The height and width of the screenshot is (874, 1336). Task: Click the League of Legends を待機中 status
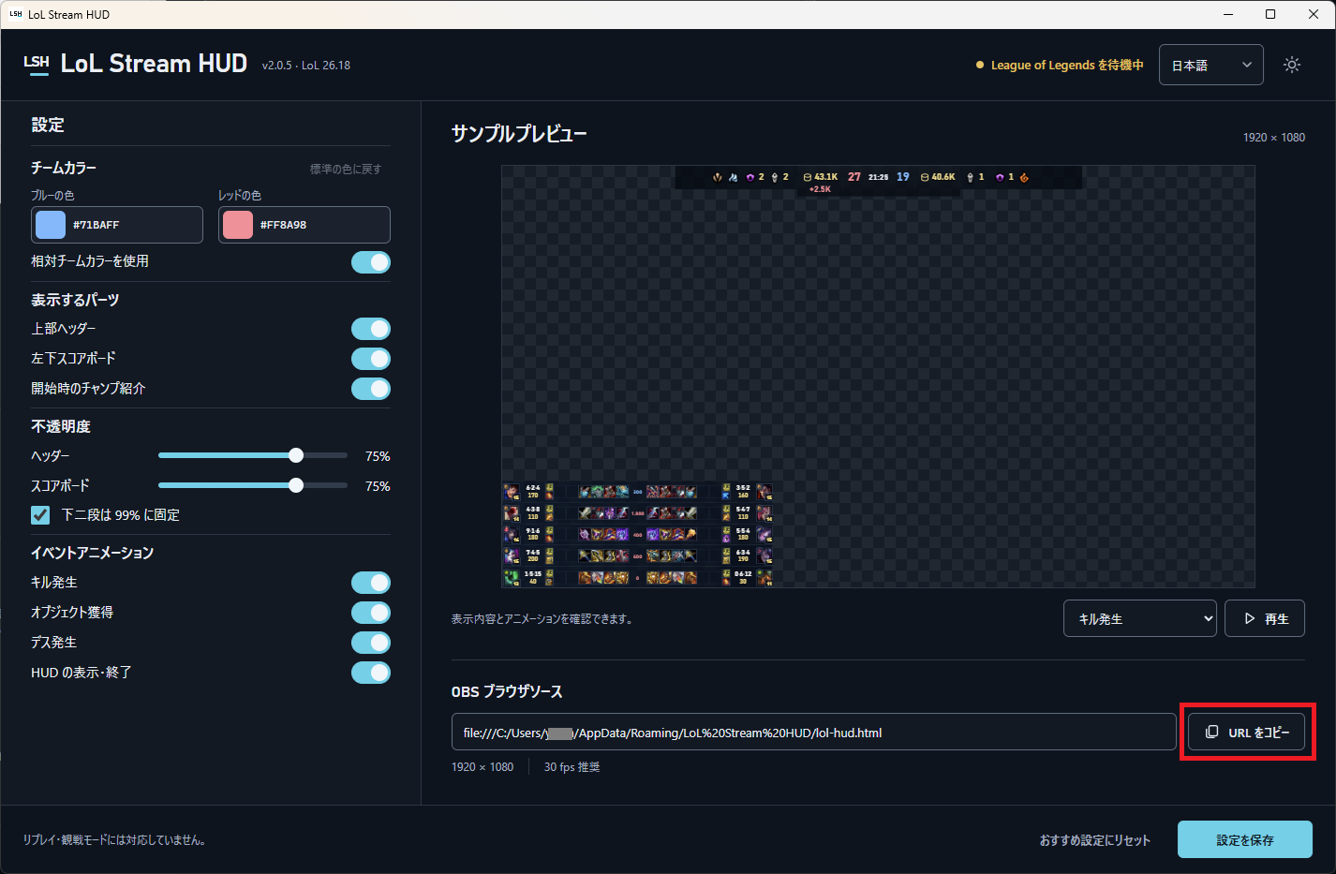pos(1060,65)
